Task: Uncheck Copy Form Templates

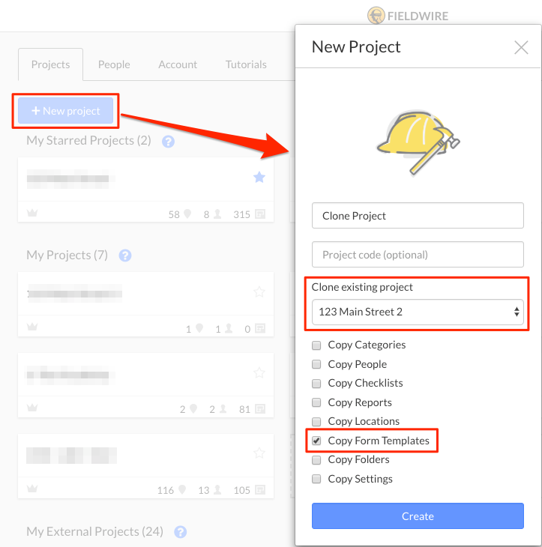Action: coord(316,441)
